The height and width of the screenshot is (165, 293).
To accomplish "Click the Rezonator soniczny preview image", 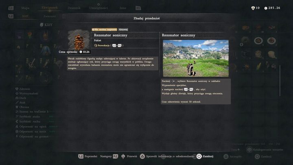I will [196, 58].
